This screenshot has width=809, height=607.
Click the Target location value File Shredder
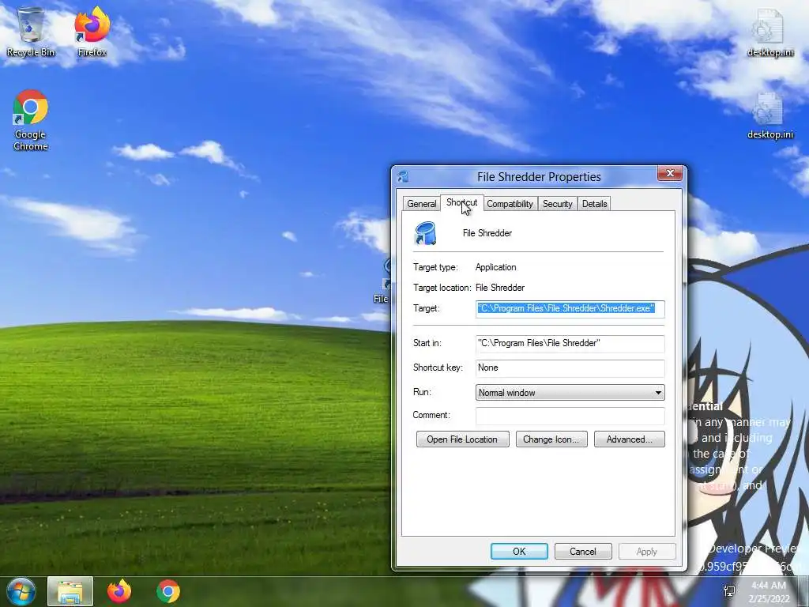500,288
